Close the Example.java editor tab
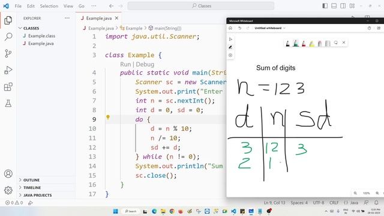The image size is (384, 216). click(116, 18)
